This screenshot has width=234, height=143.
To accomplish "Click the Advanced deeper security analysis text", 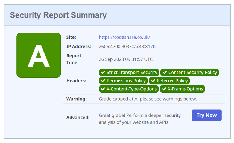I will [140, 119].
